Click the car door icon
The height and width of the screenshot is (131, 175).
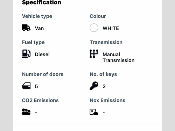coord(26,86)
